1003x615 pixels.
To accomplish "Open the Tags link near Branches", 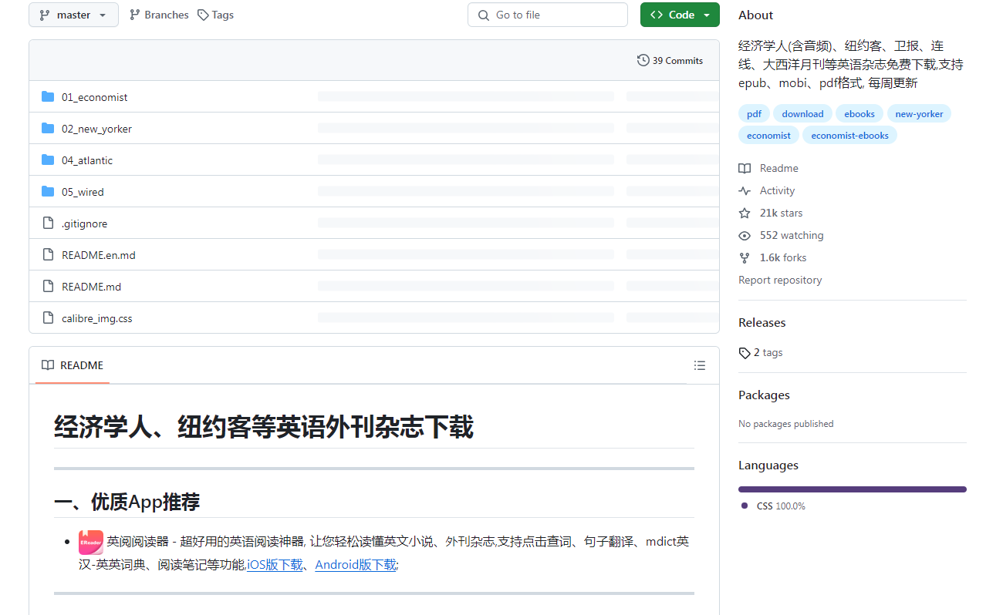I will pyautogui.click(x=215, y=15).
